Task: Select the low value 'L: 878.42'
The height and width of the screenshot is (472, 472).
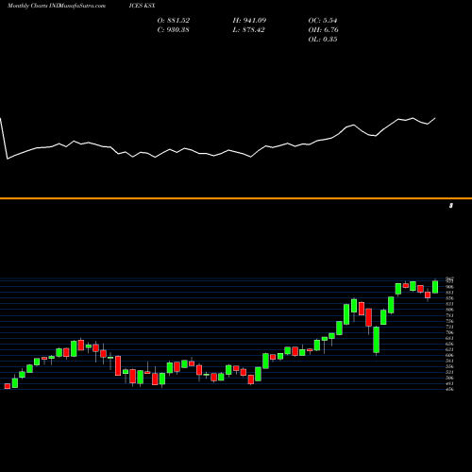Action: (x=248, y=30)
